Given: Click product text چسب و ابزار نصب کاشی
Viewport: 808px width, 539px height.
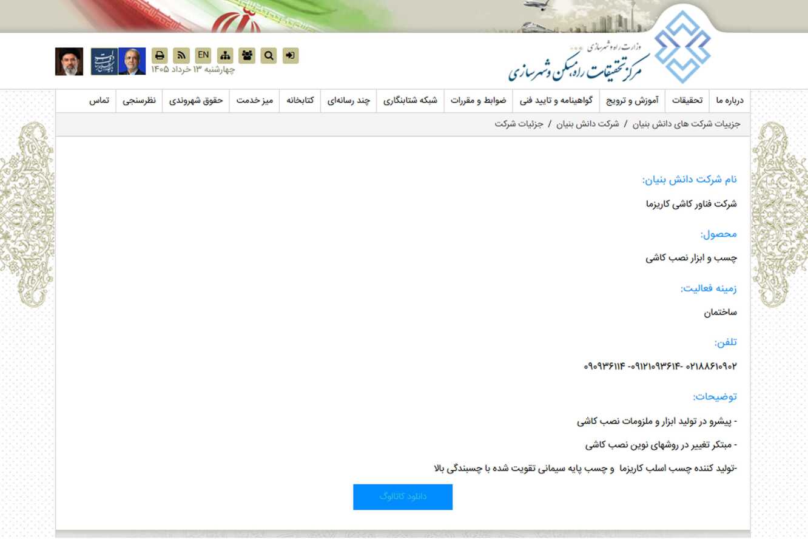Looking at the screenshot, I should tap(692, 258).
